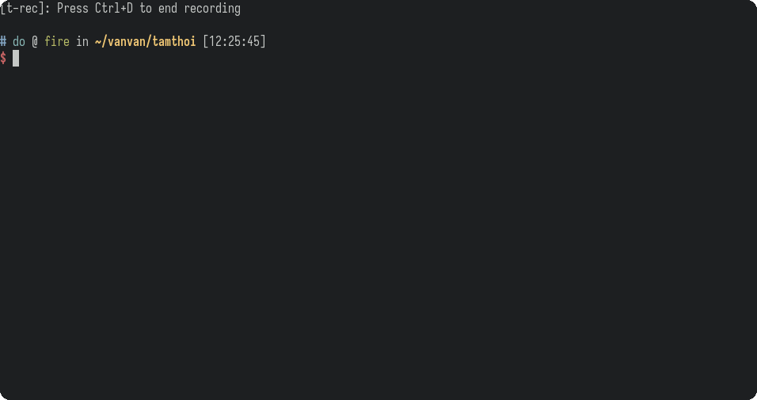The image size is (757, 400).
Task: Click the @ symbol in the prompt
Action: coord(35,41)
